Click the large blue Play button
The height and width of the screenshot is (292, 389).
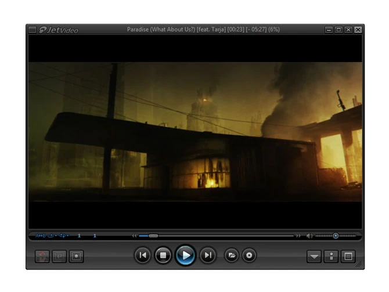coord(185,255)
